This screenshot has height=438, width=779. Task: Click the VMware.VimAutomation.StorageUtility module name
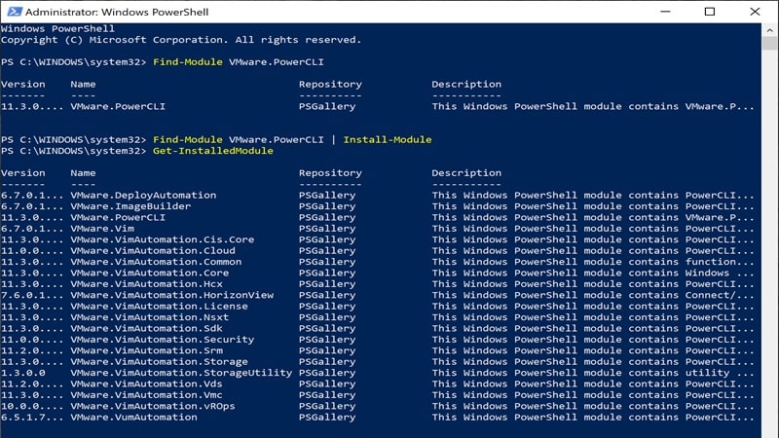click(181, 373)
